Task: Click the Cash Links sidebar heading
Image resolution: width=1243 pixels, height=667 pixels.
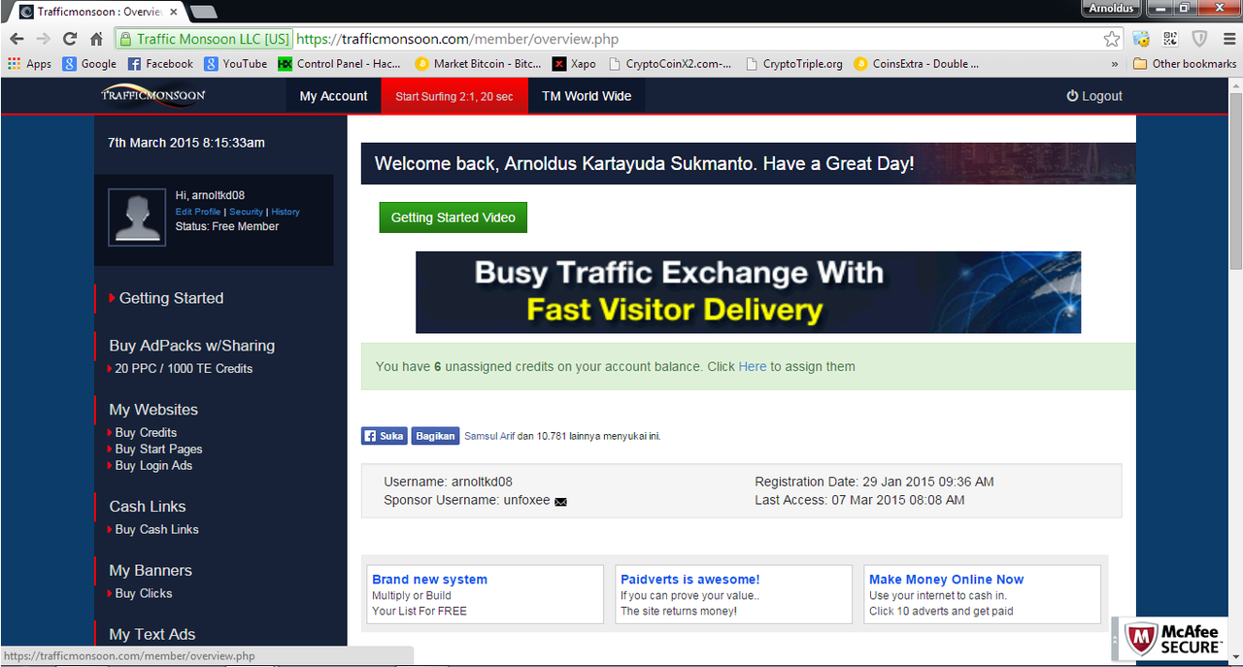Action: coord(148,507)
